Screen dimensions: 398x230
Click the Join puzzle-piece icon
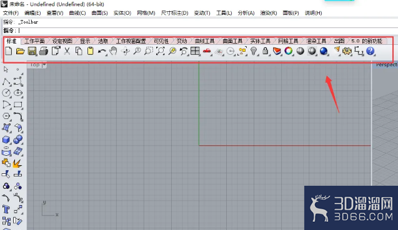(x=6, y=163)
